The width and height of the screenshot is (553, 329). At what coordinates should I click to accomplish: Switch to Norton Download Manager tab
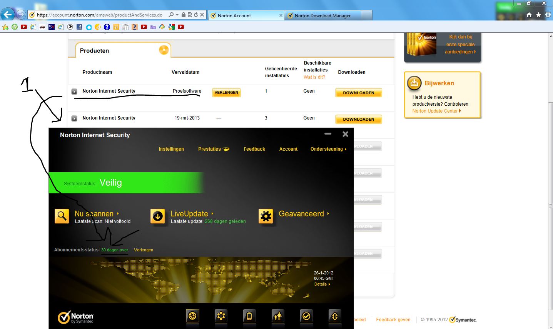323,15
